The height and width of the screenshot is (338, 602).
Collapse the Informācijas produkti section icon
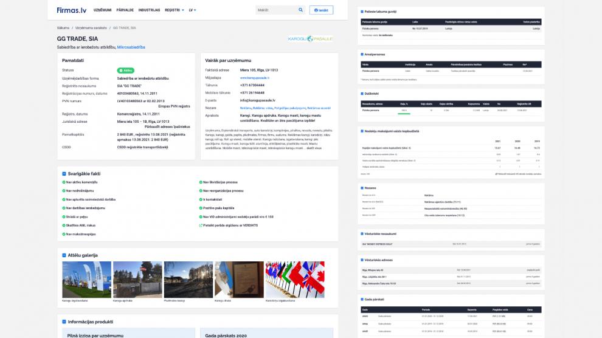click(x=64, y=322)
